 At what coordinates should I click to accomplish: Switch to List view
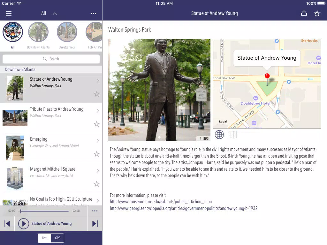click(44, 238)
